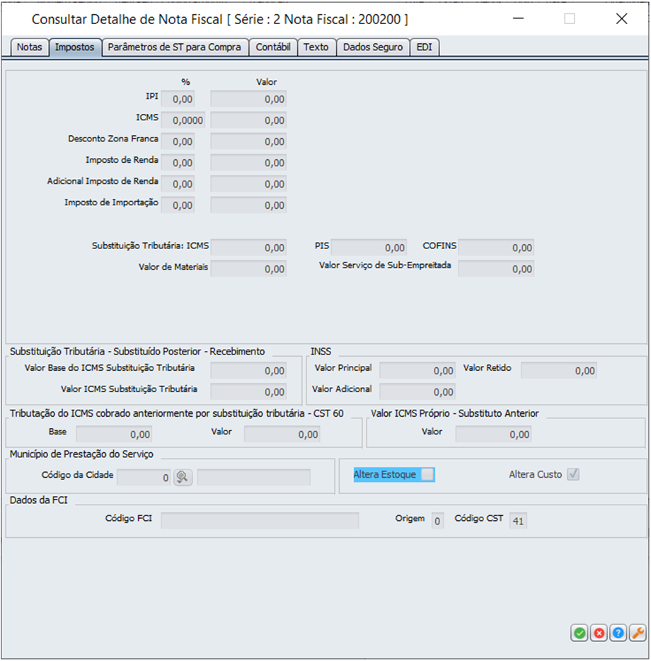Open Parâmetros de ST para Compra tab
Screen dimensions: 651x661
point(175,47)
